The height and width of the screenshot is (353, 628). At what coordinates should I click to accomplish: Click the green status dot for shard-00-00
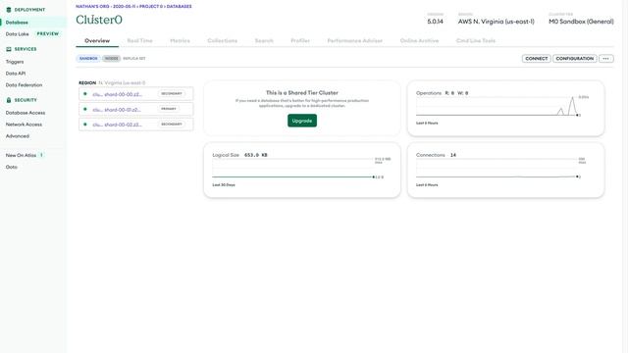click(85, 94)
